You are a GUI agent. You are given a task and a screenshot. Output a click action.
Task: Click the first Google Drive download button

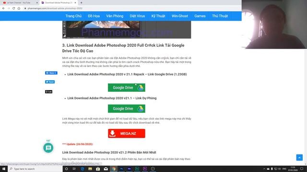point(127,87)
